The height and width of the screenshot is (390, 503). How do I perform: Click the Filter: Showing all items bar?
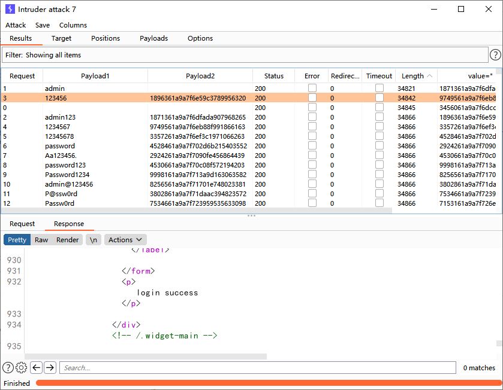(245, 55)
